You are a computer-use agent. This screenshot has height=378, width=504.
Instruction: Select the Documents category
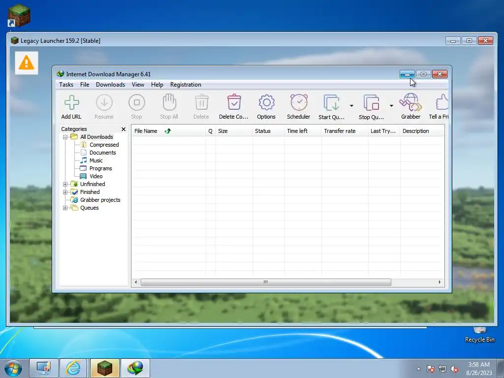click(102, 153)
